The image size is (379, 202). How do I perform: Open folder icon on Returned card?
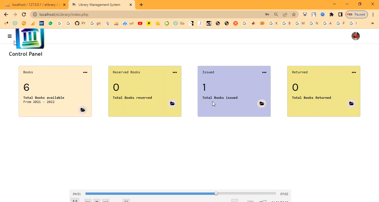coord(351,103)
